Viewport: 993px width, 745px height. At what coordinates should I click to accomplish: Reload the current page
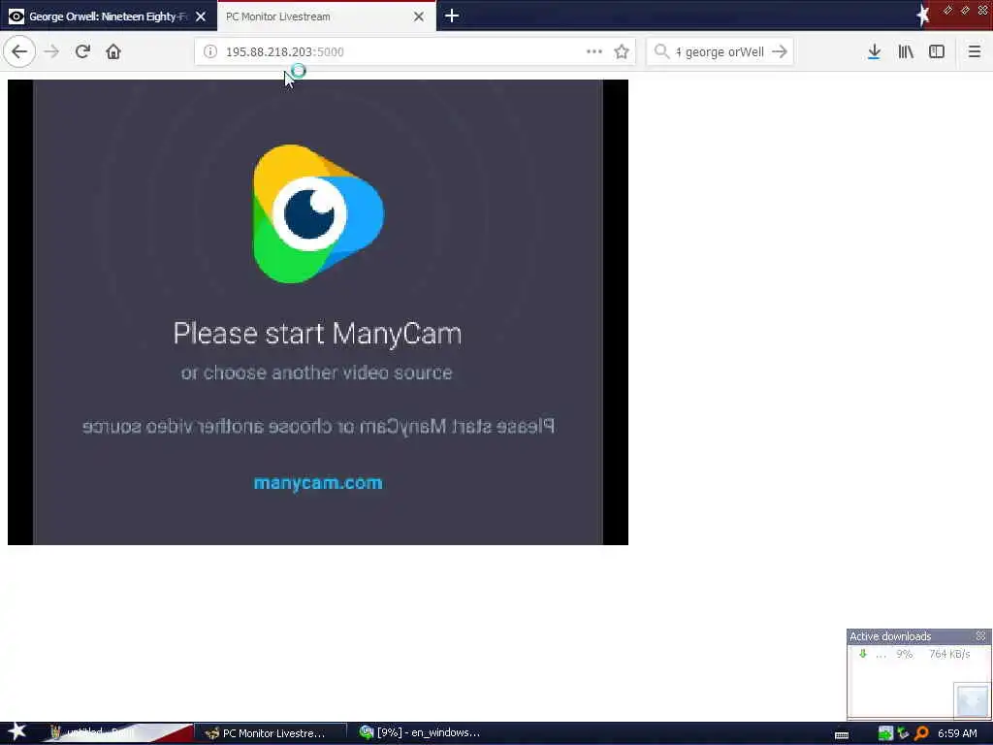click(x=82, y=51)
